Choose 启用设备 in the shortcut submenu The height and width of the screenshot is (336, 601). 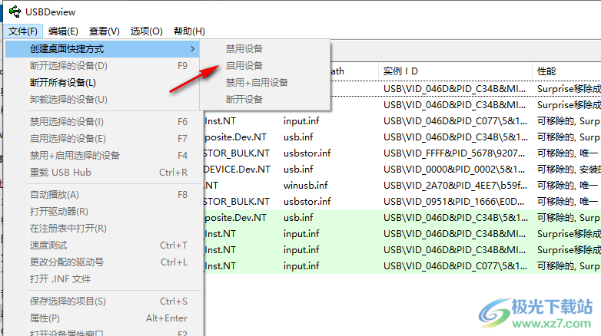(x=244, y=66)
